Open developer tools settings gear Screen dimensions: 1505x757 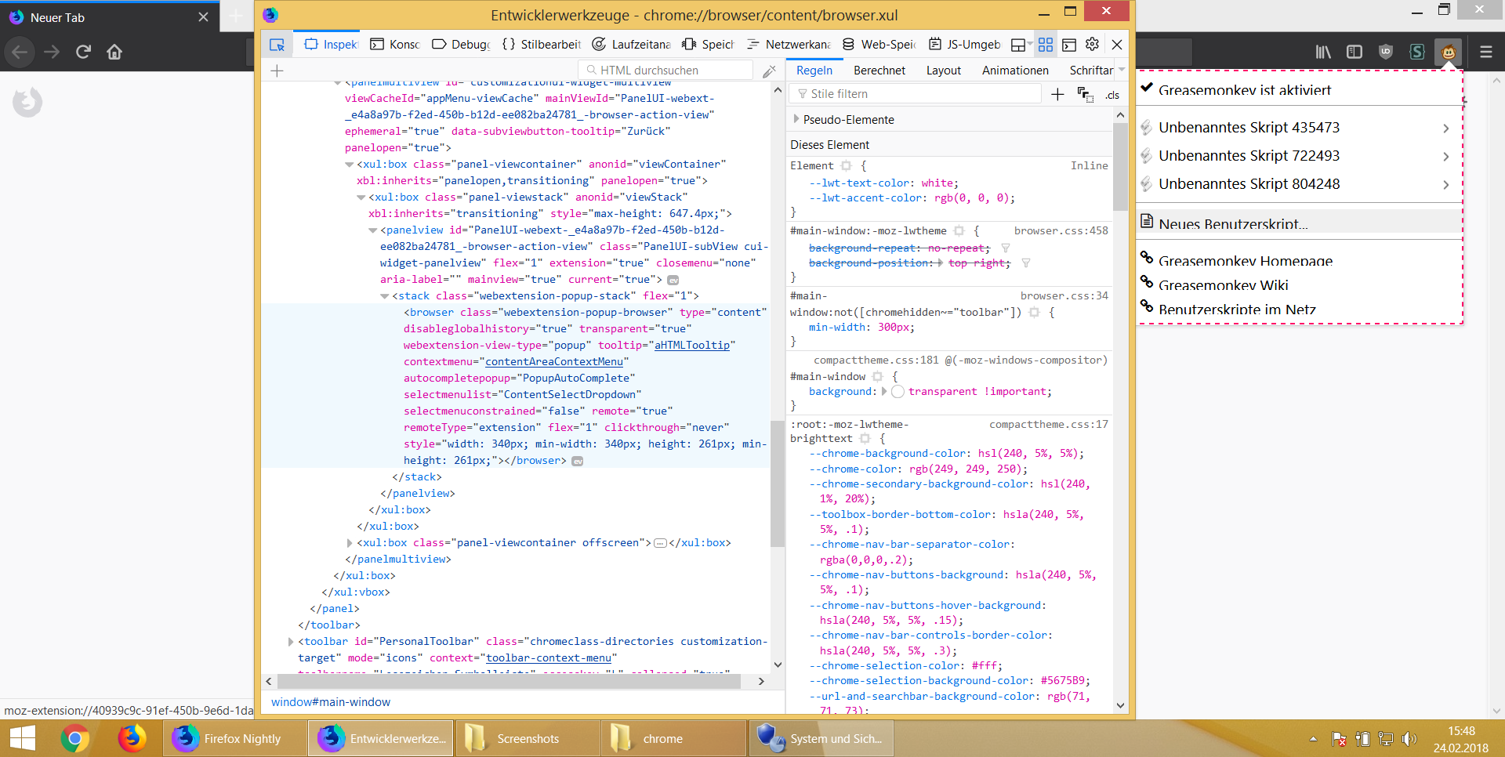click(x=1093, y=45)
